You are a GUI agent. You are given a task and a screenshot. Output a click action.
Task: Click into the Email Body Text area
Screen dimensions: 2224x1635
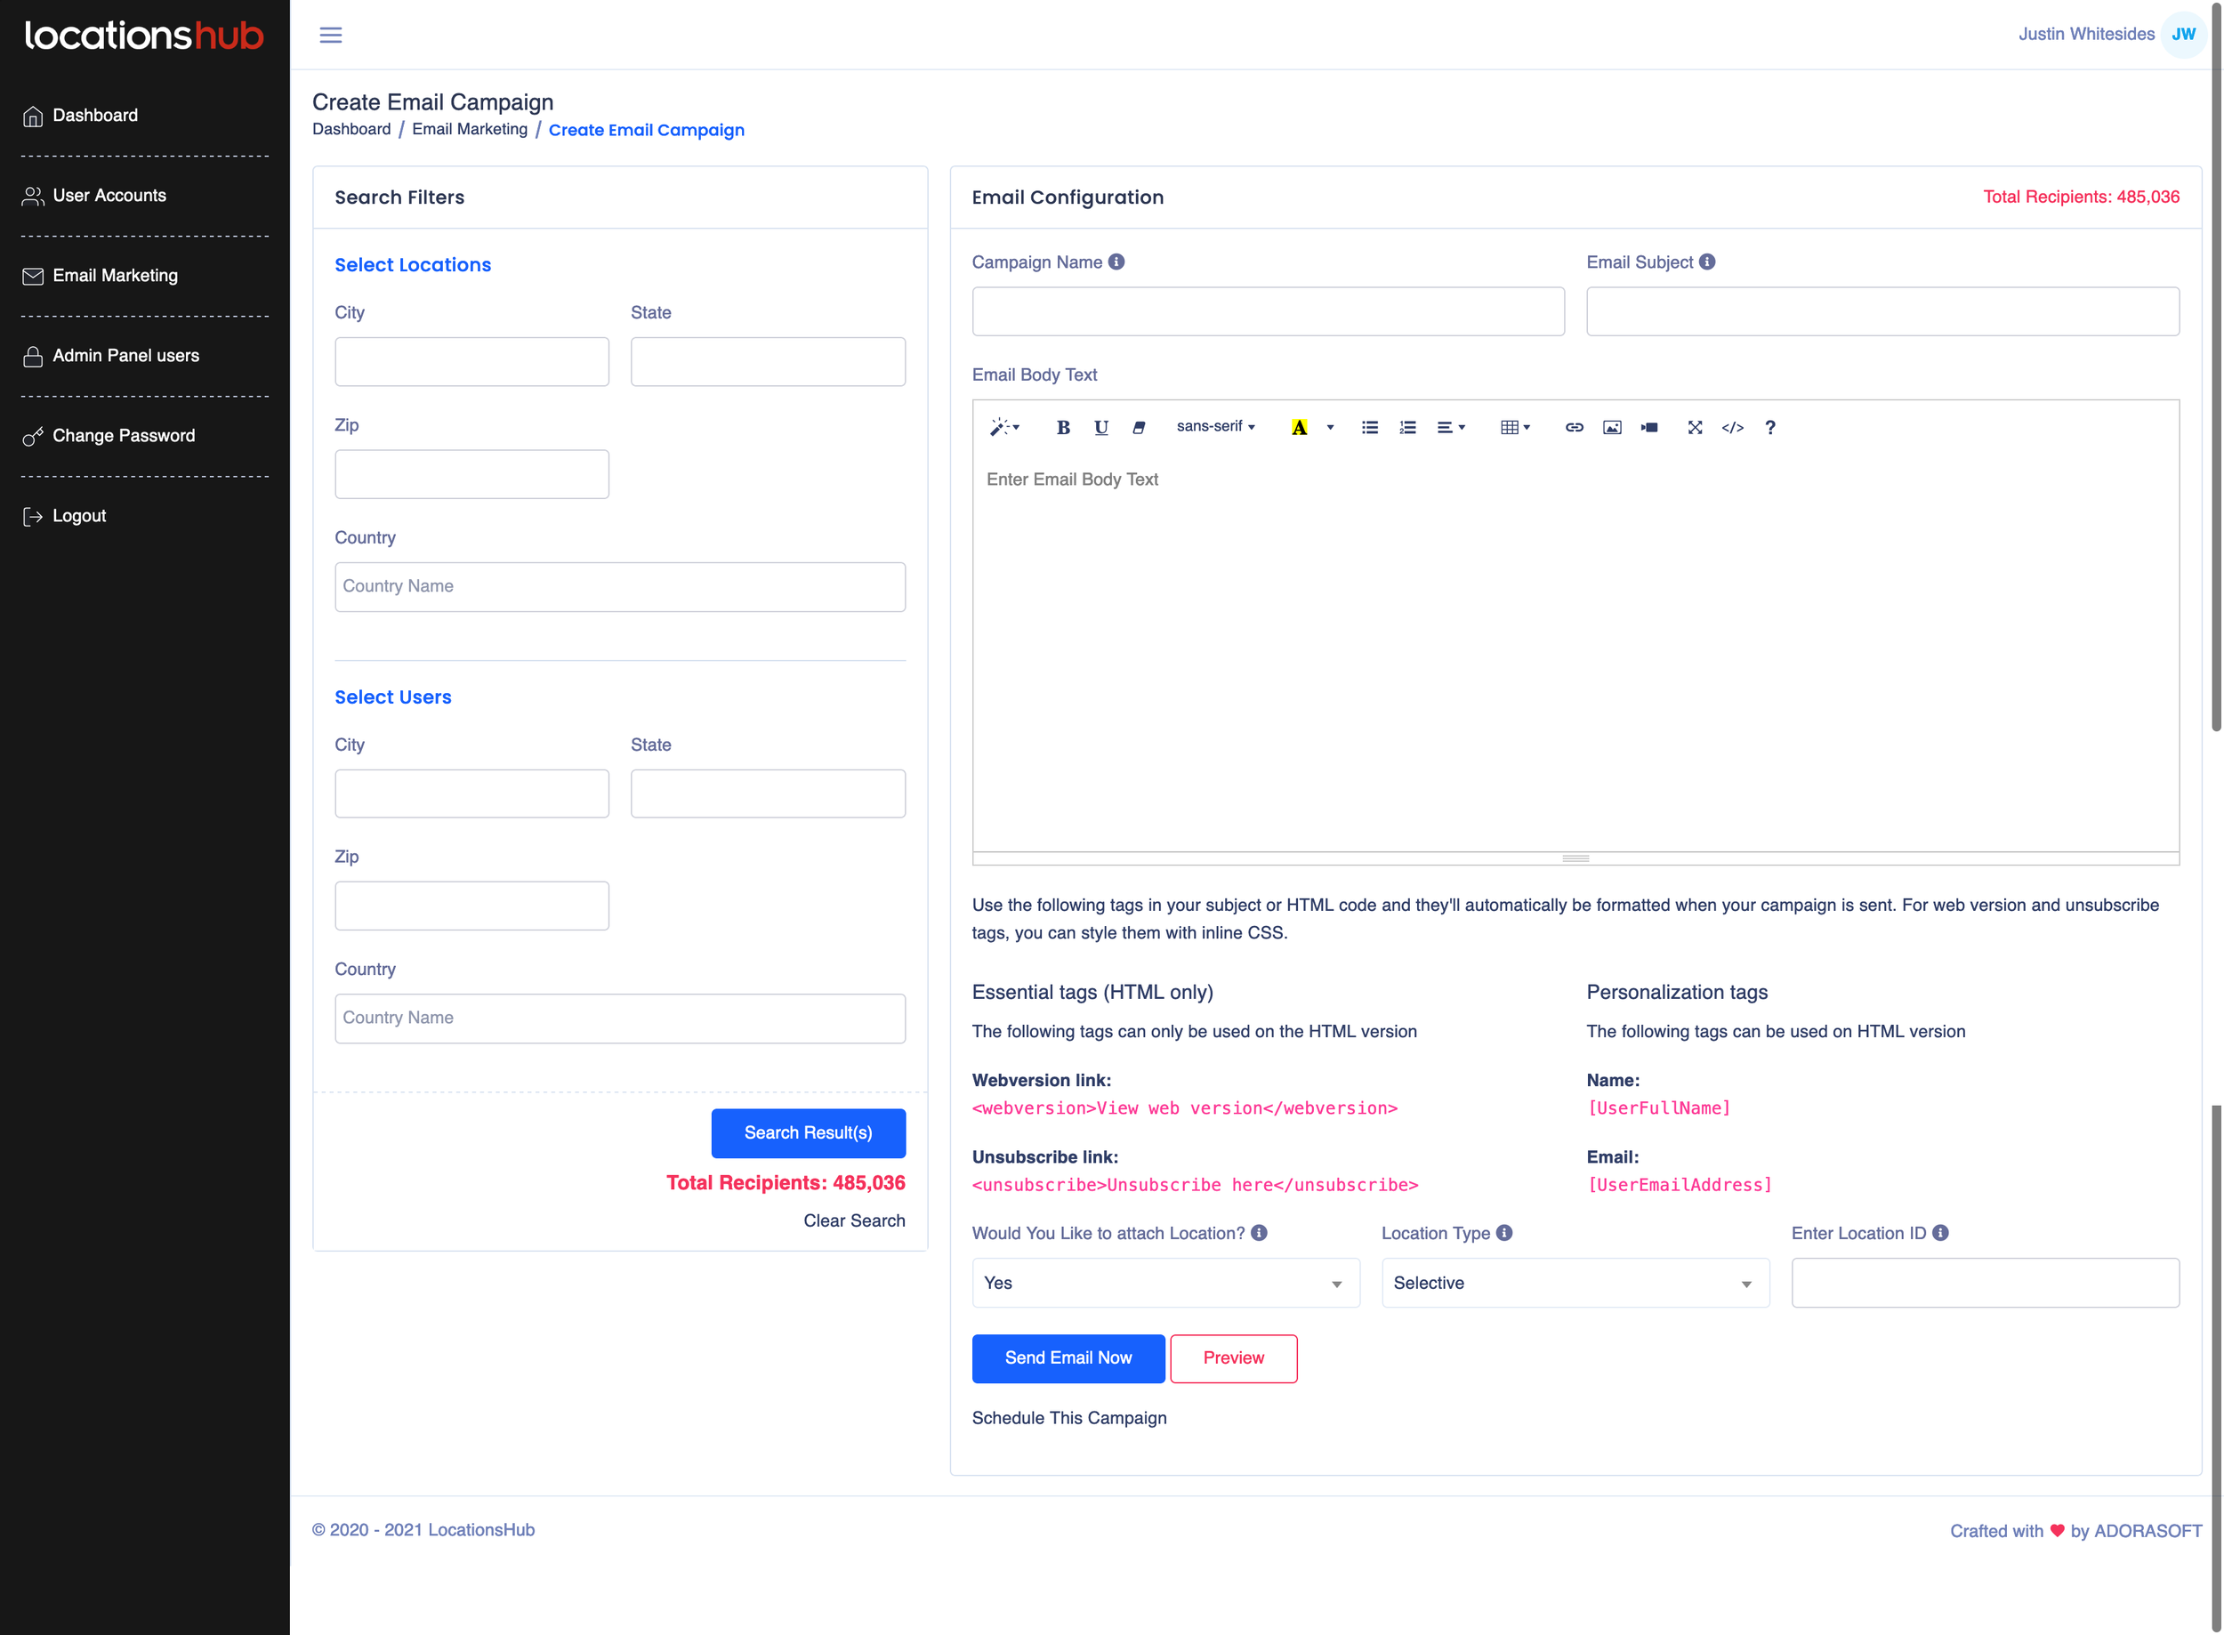click(1575, 653)
